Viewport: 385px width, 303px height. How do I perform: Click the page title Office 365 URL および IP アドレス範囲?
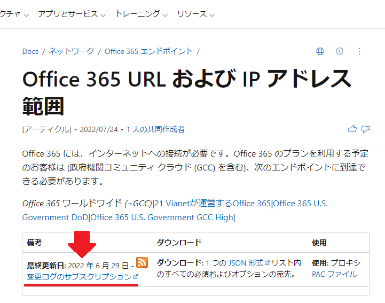click(187, 92)
